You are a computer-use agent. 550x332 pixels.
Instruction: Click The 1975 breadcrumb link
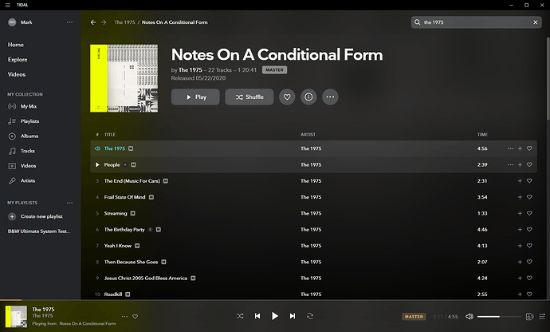click(x=124, y=22)
